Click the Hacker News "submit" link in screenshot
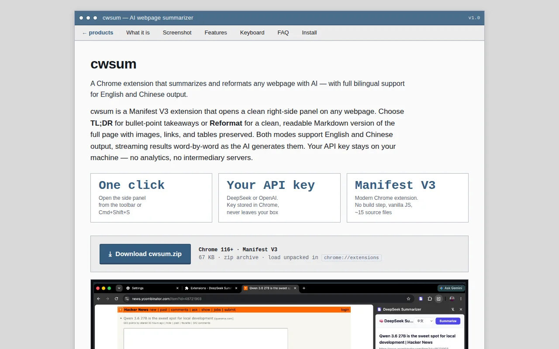Screen dimensions: 559x349 coord(230,310)
